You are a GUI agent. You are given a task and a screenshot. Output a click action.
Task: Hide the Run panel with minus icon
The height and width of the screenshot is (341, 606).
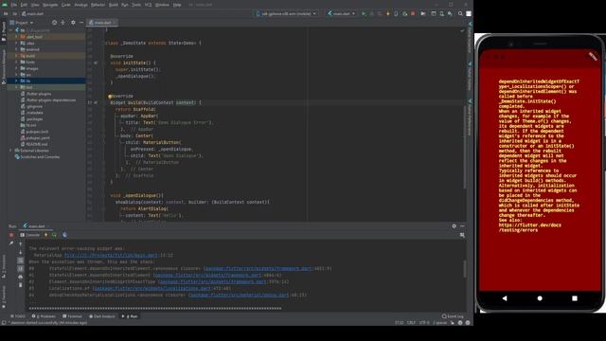point(462,226)
